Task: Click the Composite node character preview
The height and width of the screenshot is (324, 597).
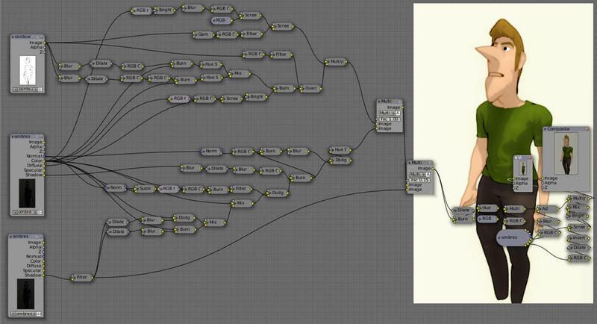Action: click(566, 154)
